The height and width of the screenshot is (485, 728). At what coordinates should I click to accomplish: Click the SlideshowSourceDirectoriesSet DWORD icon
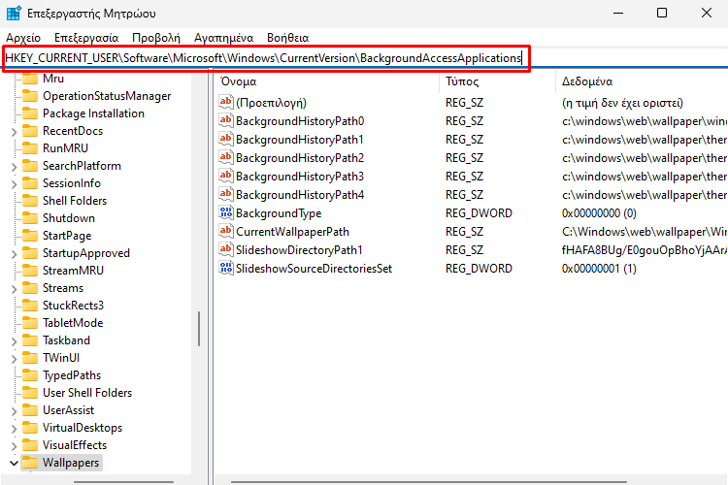226,269
